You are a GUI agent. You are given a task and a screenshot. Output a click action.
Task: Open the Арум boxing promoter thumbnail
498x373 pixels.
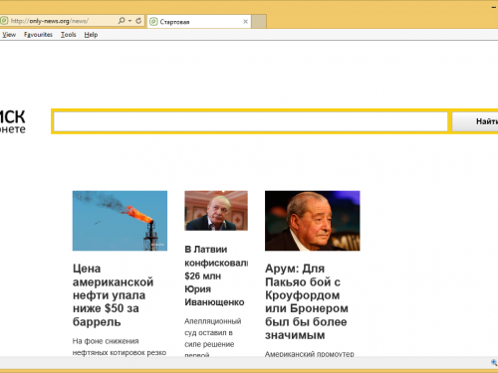pyautogui.click(x=313, y=221)
